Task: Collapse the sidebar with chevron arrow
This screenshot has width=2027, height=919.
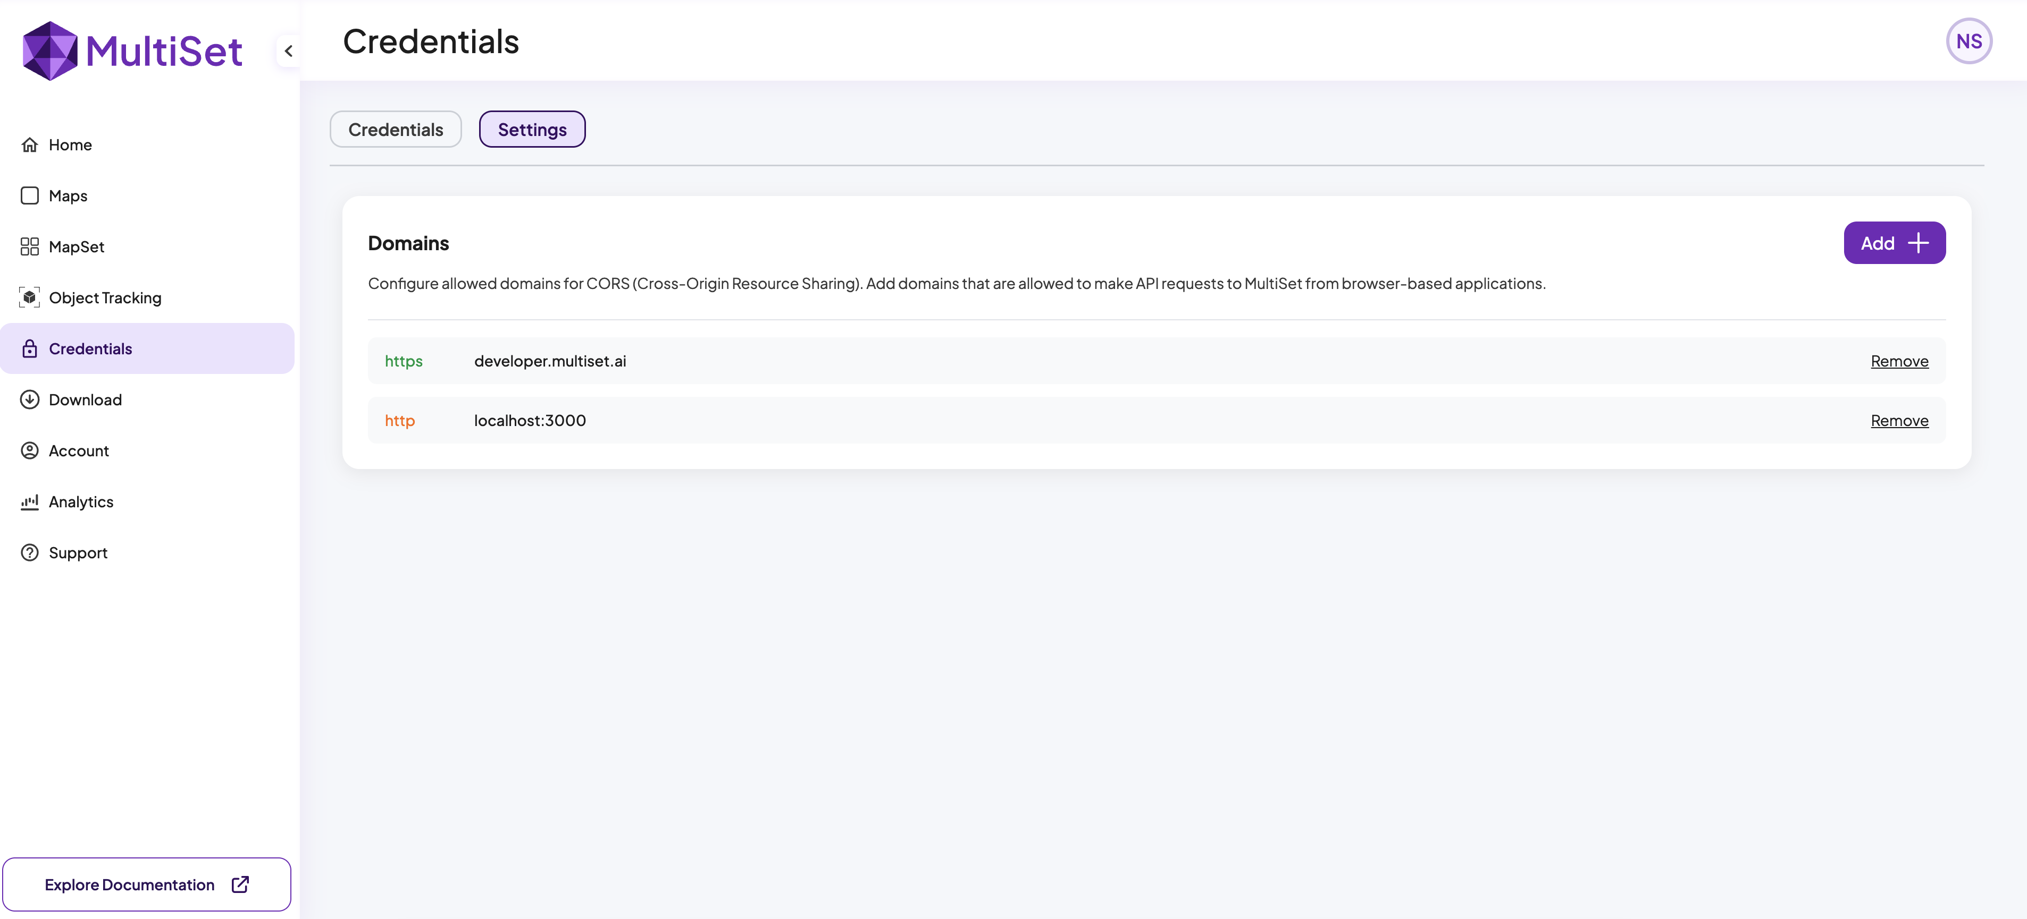Action: point(289,51)
